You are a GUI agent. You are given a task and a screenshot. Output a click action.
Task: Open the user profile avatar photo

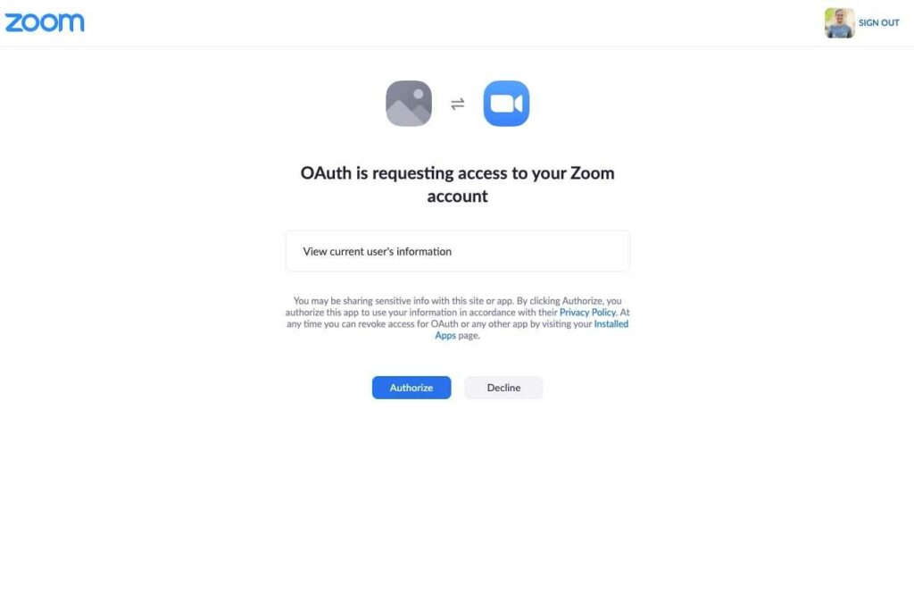point(839,22)
